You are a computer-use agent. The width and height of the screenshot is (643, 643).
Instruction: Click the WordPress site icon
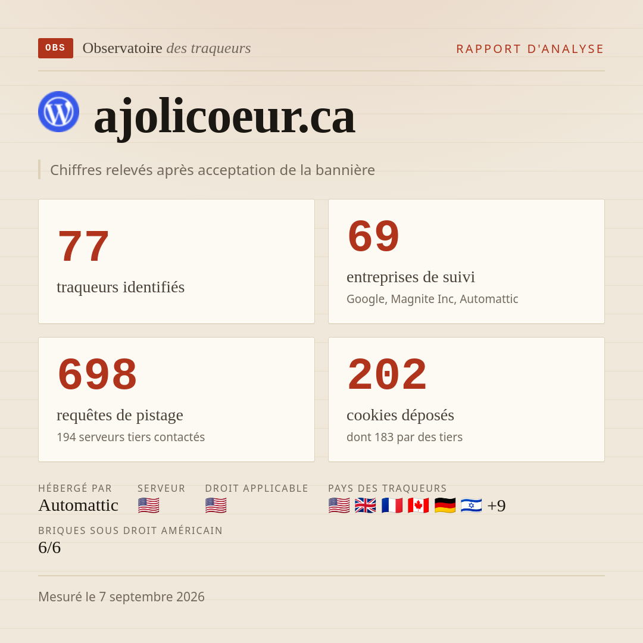point(58,111)
